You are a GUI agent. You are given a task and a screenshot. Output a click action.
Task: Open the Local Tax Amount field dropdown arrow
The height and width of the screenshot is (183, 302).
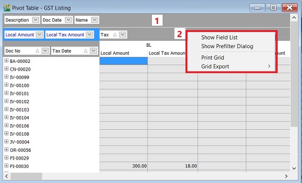(x=90, y=34)
